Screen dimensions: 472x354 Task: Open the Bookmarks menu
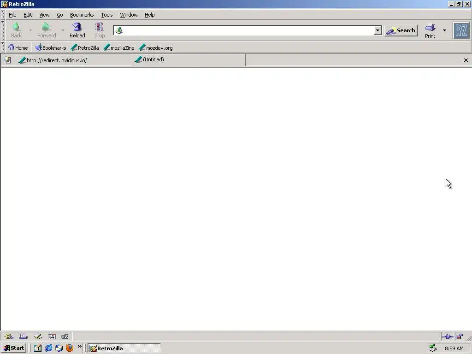click(x=82, y=15)
